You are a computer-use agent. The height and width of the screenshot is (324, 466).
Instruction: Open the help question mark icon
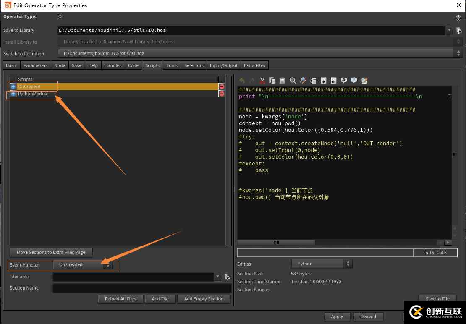tap(458, 18)
